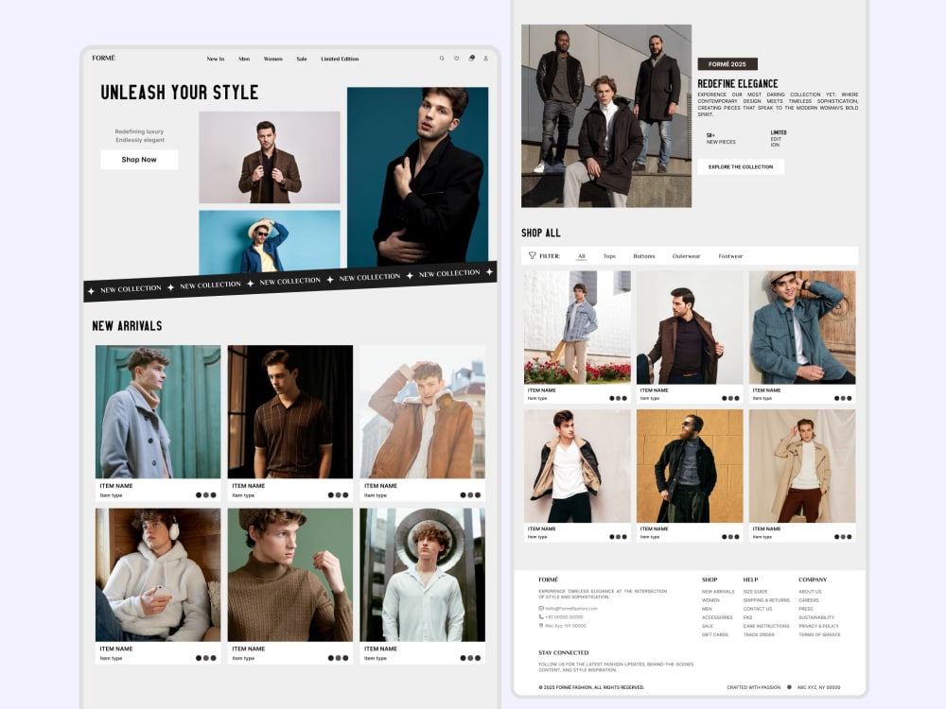Open the blue overshirt with cap product
The height and width of the screenshot is (709, 946).
(x=802, y=327)
